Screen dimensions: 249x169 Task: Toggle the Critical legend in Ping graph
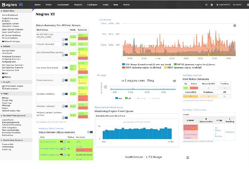[x=154, y=98]
